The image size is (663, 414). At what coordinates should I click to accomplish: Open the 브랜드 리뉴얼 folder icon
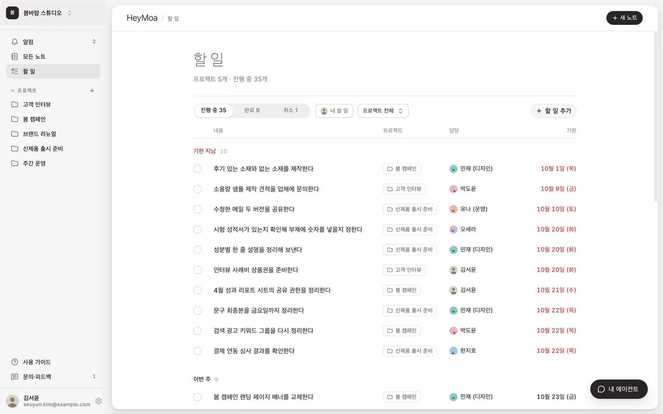15,134
